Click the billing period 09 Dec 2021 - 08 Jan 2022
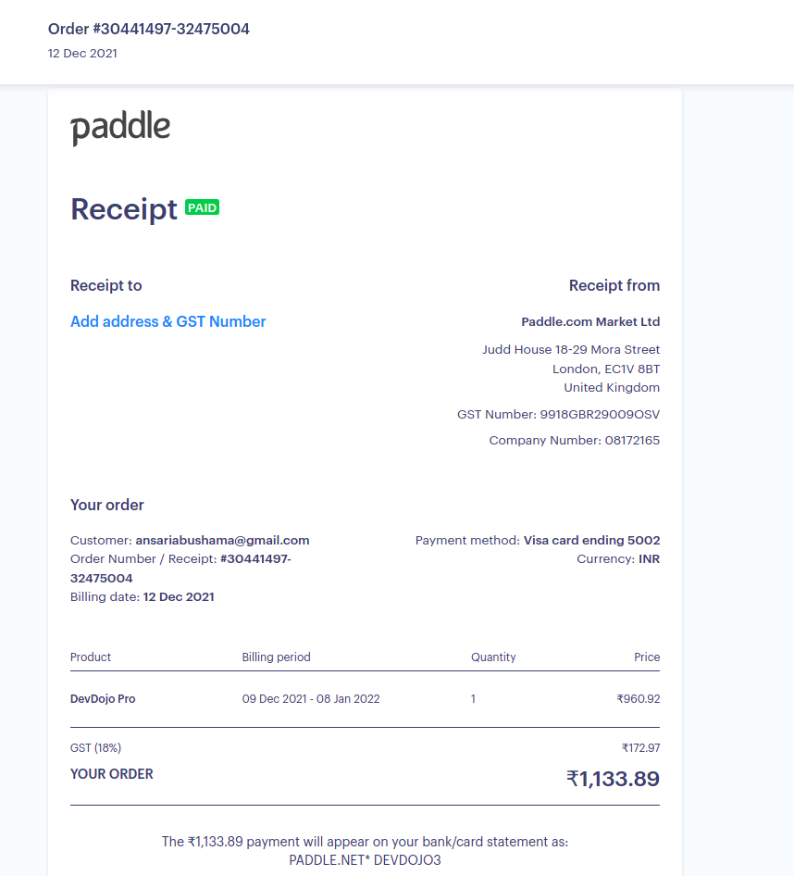 tap(310, 699)
